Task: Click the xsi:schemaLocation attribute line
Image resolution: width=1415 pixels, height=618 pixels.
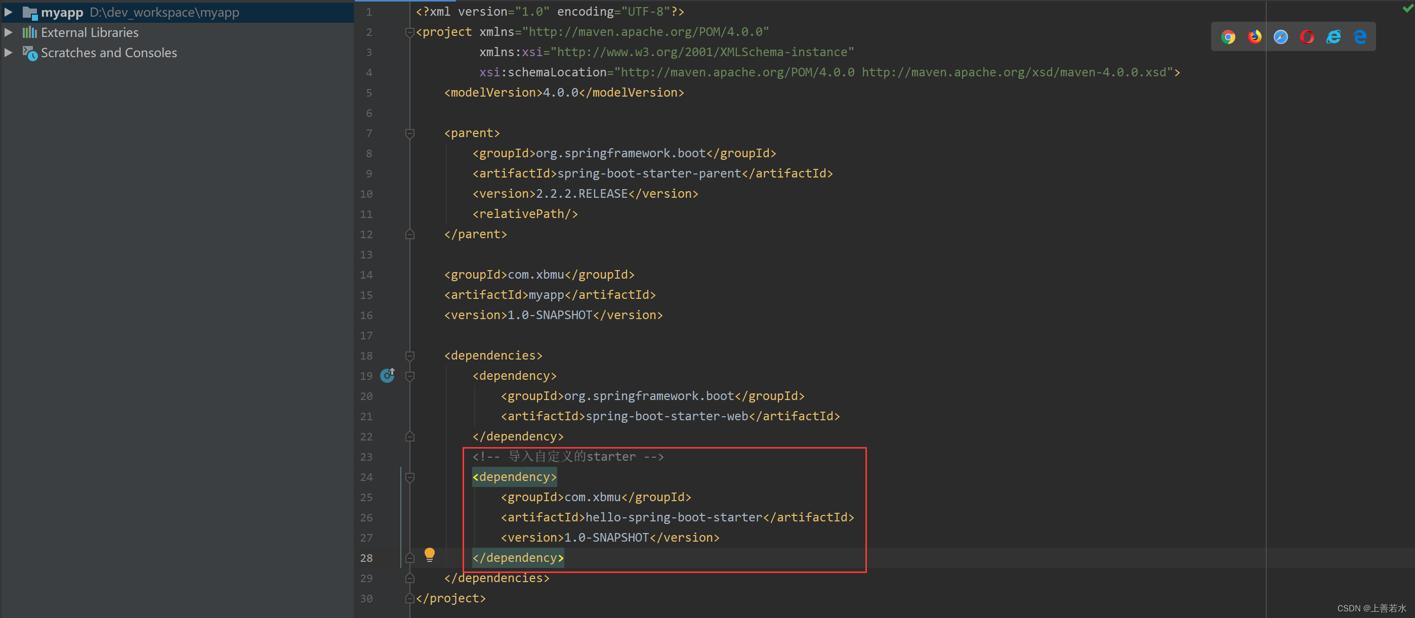Action: [829, 72]
